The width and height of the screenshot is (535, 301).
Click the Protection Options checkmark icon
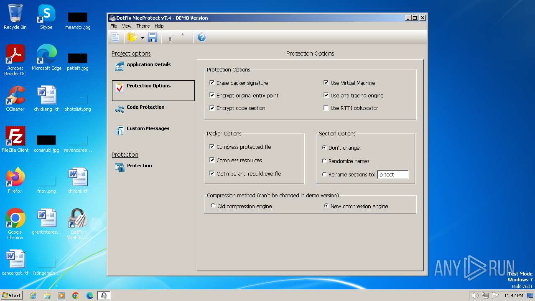coord(120,88)
